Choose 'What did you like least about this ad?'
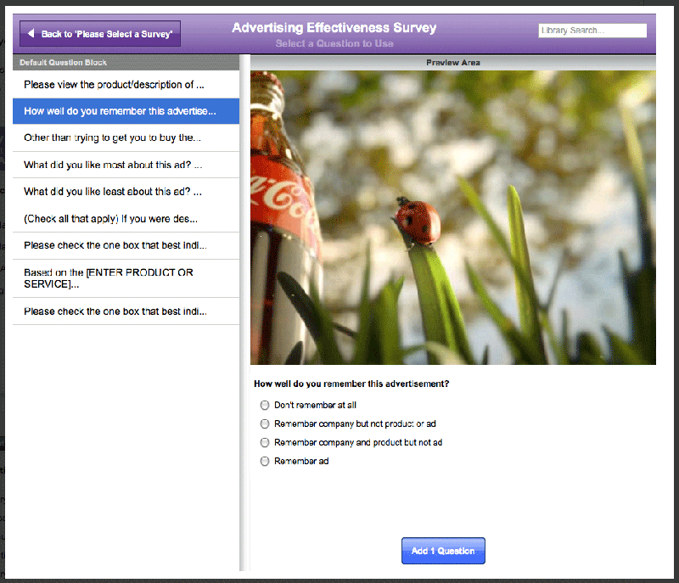Image resolution: width=679 pixels, height=583 pixels. 126,192
